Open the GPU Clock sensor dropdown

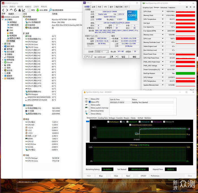coord(163,11)
